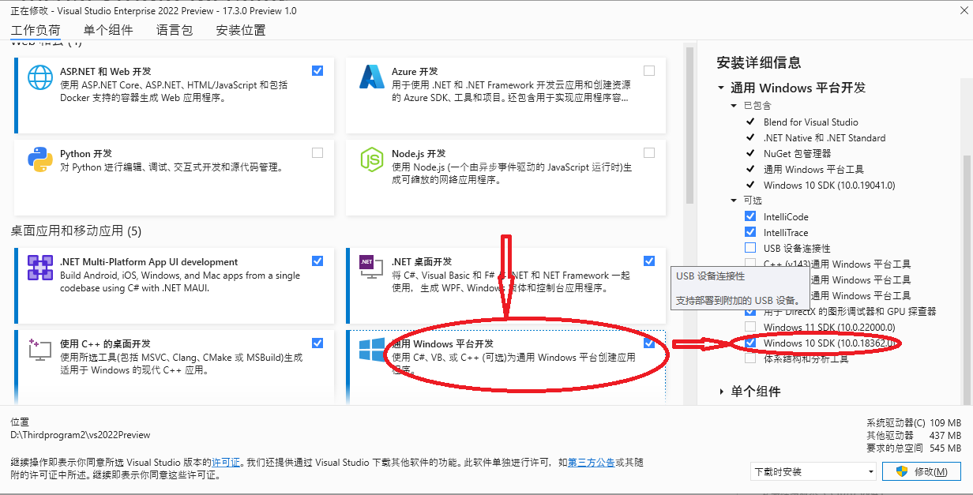Click the NuGet 包管理器 included item

[797, 153]
